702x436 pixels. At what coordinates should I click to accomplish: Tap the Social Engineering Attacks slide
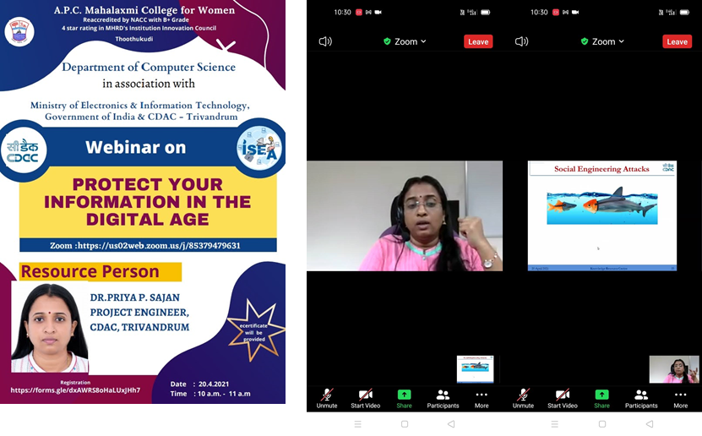coord(602,215)
